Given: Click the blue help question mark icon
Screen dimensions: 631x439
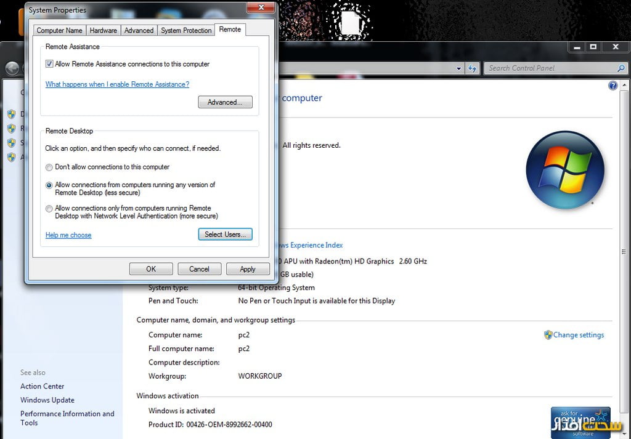Looking at the screenshot, I should tap(613, 86).
